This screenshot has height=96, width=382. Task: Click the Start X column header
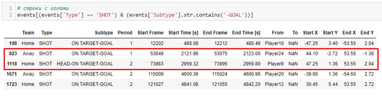pos(310,33)
